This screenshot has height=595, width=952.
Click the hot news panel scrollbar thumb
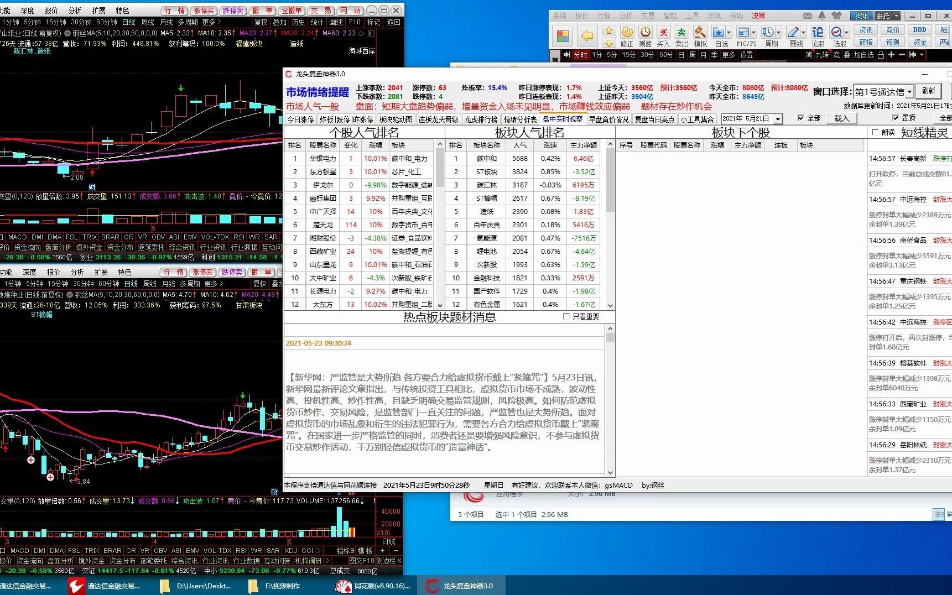coord(610,337)
